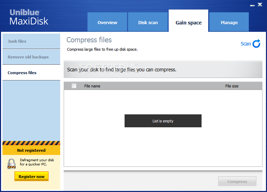This screenshot has height=192, width=267.
Task: Click the 'List is empty' message box
Action: (x=163, y=121)
